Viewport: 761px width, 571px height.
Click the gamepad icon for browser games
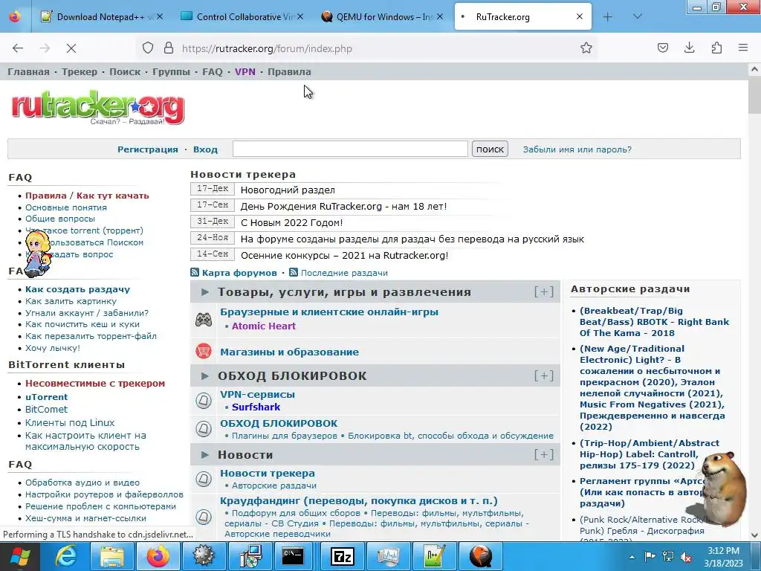tap(204, 320)
